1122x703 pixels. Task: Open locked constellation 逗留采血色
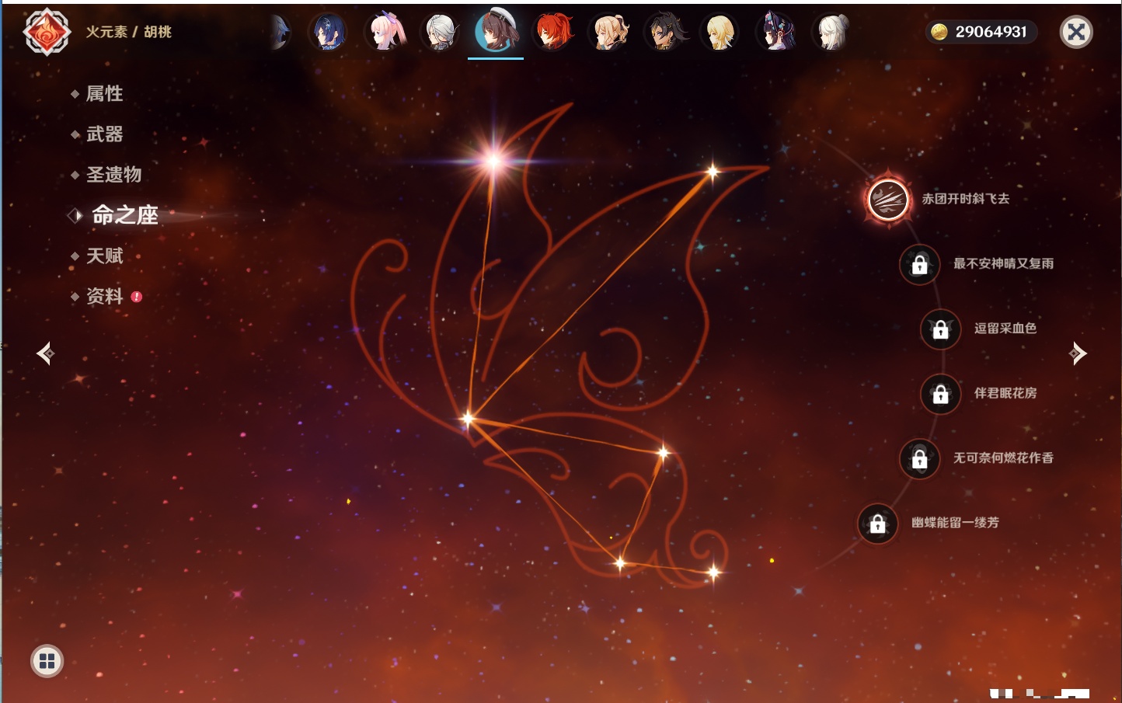[940, 329]
